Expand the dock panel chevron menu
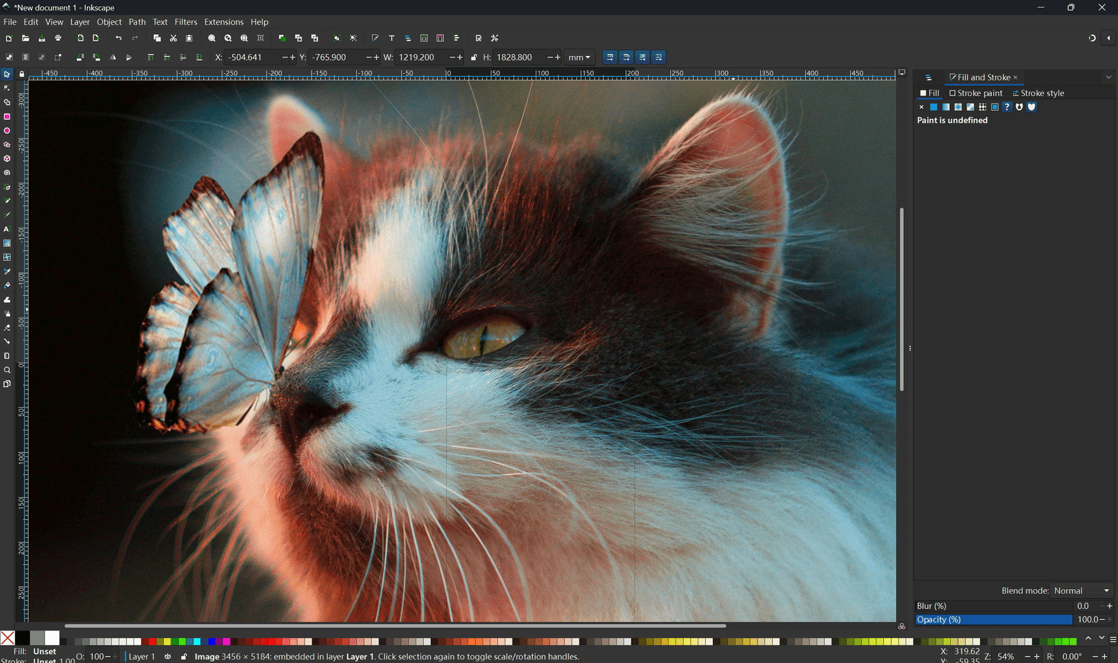This screenshot has height=663, width=1118. pyautogui.click(x=1109, y=77)
